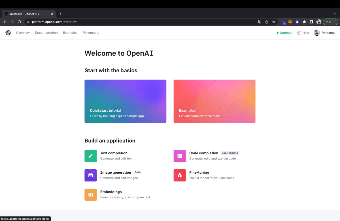Click the lock icon for site info

(x=28, y=22)
